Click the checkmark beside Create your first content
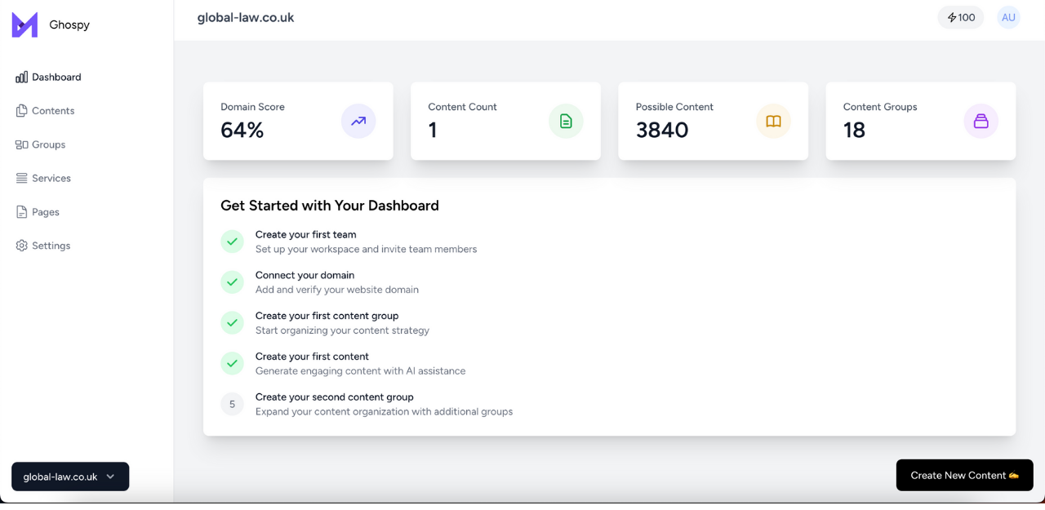Screen dimensions: 1045x510 pos(233,363)
